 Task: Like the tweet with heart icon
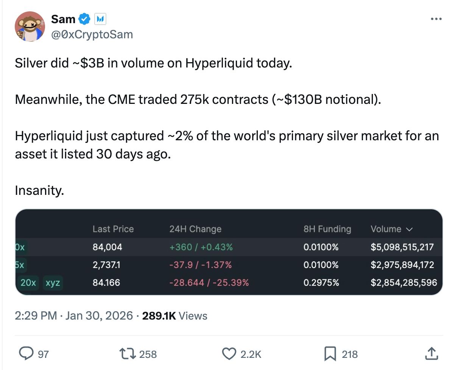point(228,354)
